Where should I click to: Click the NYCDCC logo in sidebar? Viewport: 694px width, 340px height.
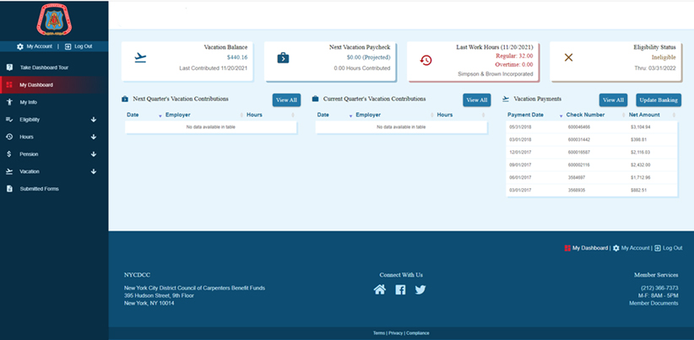coord(54,19)
